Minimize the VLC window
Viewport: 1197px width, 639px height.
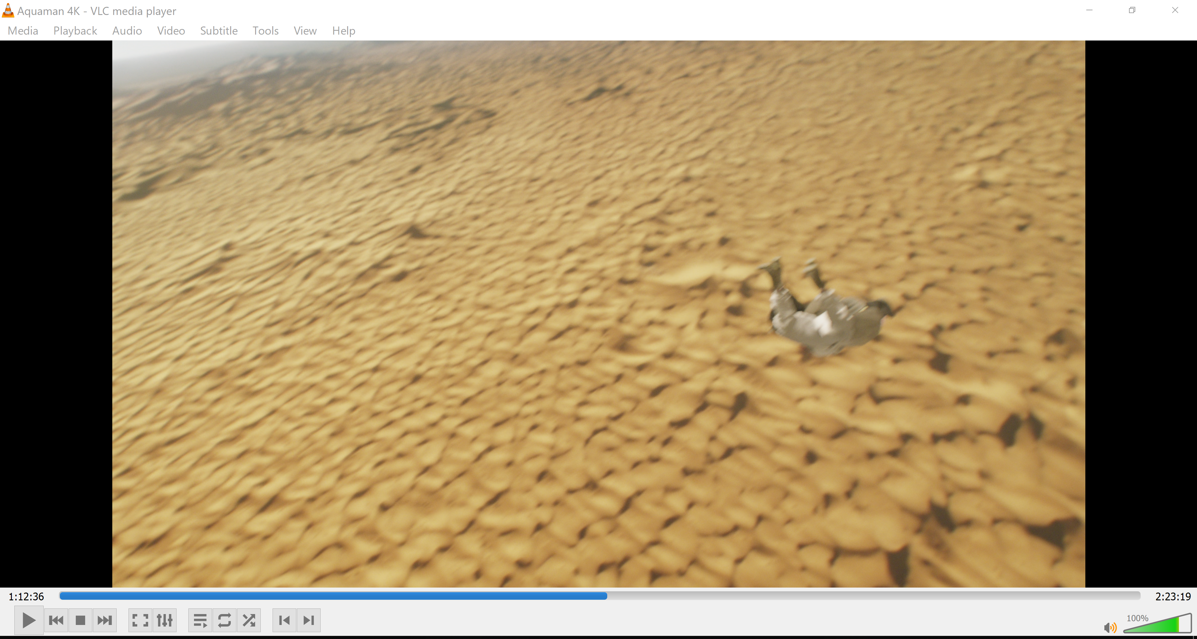1089,10
